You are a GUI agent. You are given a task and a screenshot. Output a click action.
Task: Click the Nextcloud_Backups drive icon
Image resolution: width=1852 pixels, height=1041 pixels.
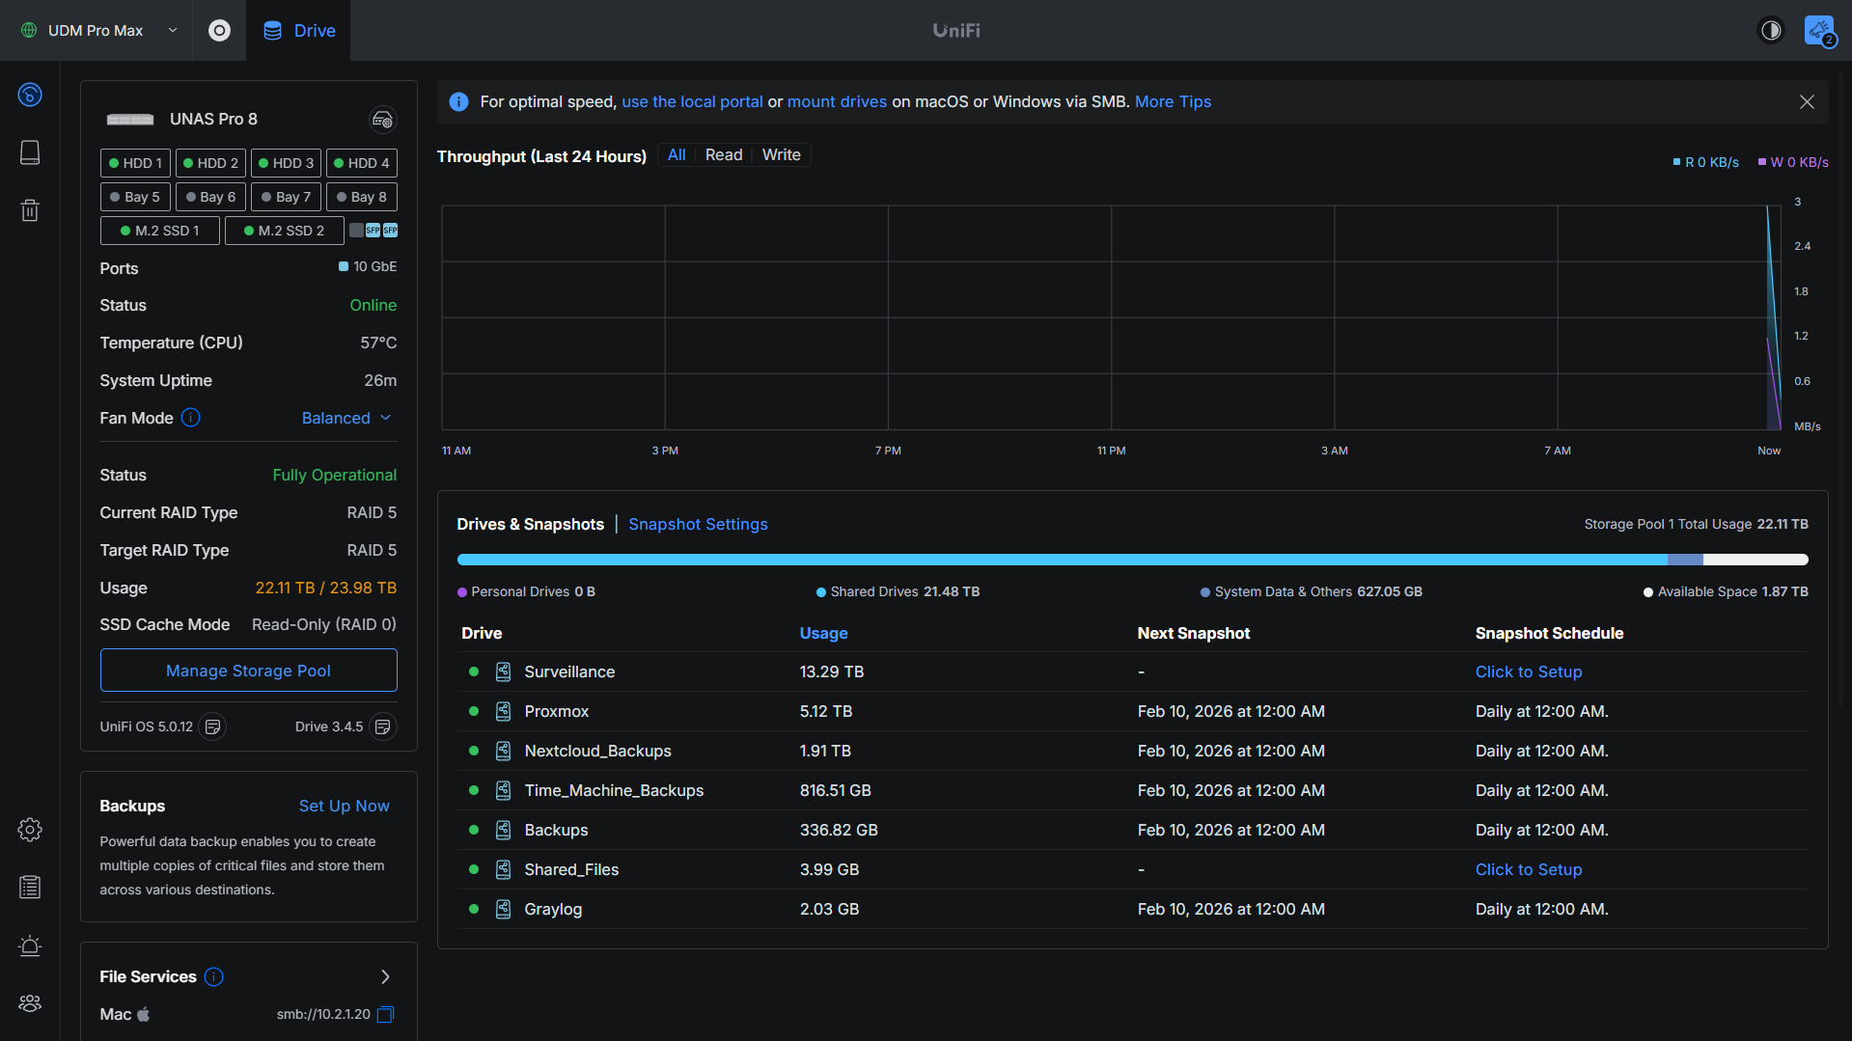pos(503,752)
